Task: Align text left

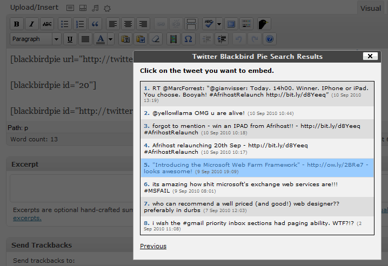Action: pos(113,24)
